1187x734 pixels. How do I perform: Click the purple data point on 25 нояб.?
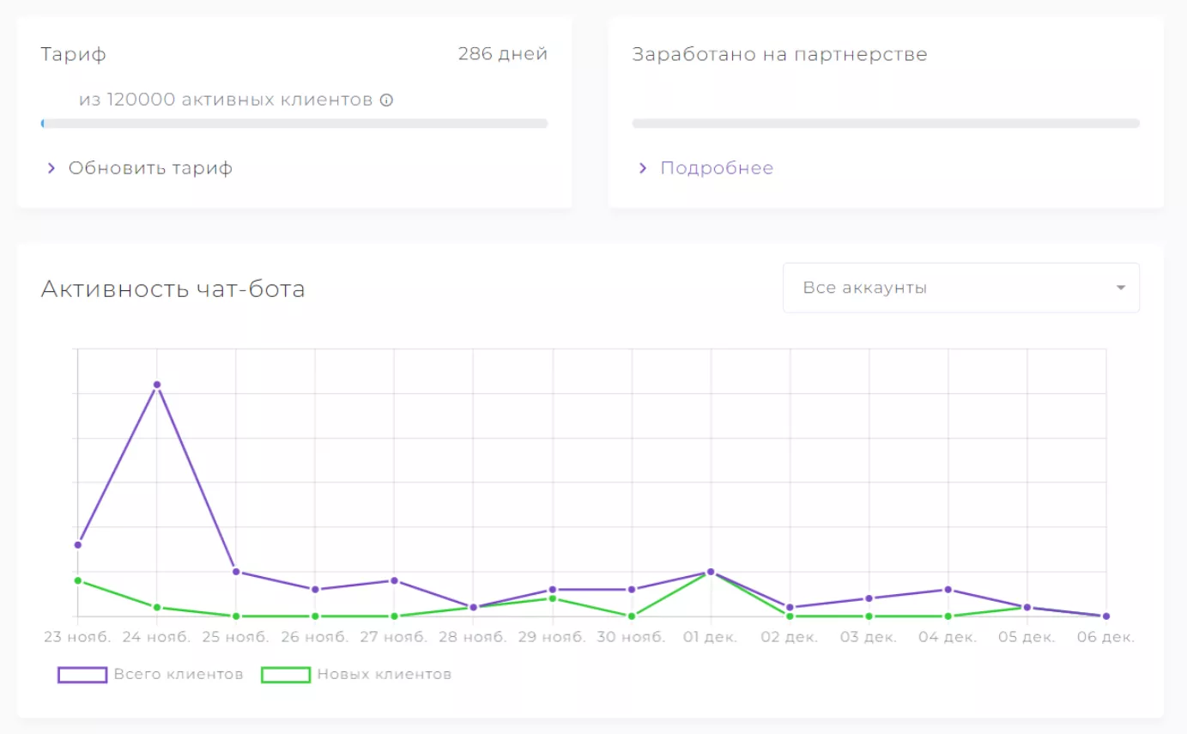click(236, 572)
